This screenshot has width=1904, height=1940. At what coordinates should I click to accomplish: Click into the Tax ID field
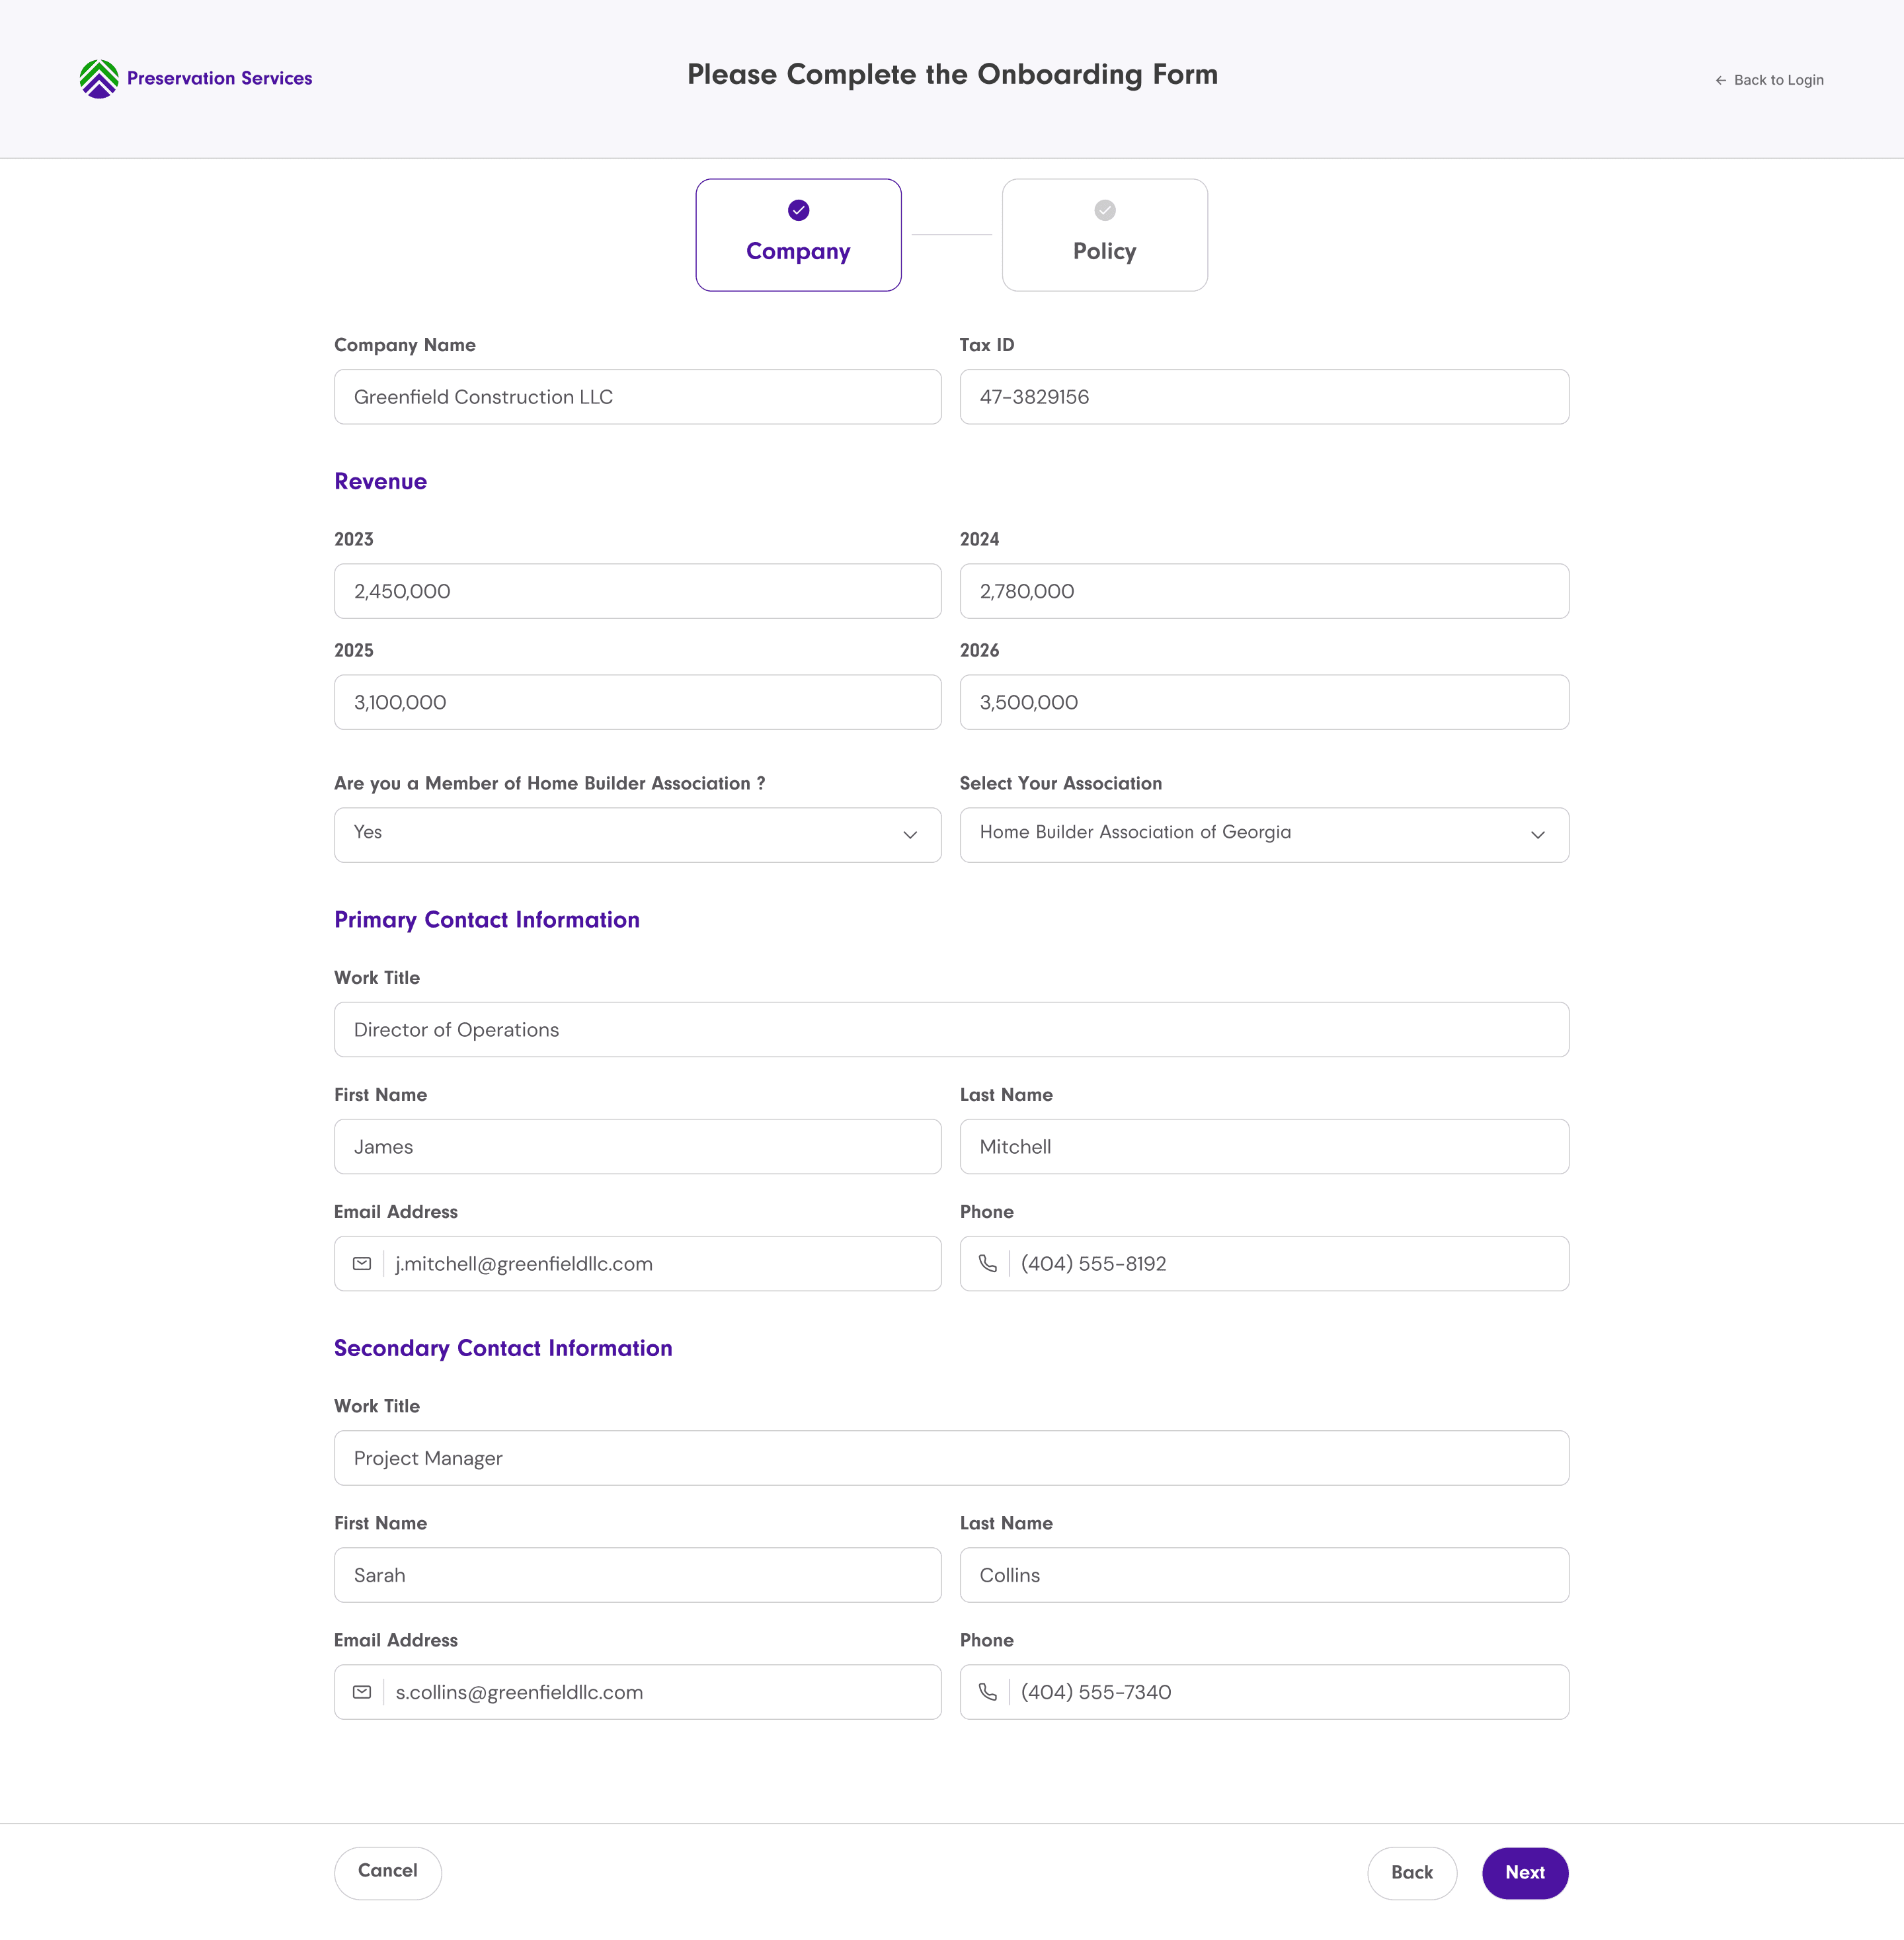click(x=1264, y=397)
